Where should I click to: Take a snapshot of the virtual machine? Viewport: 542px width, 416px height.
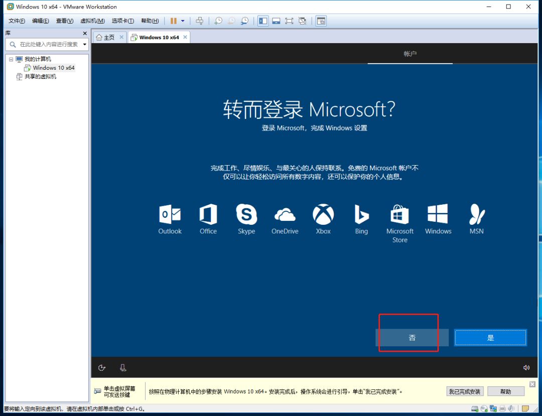point(218,21)
